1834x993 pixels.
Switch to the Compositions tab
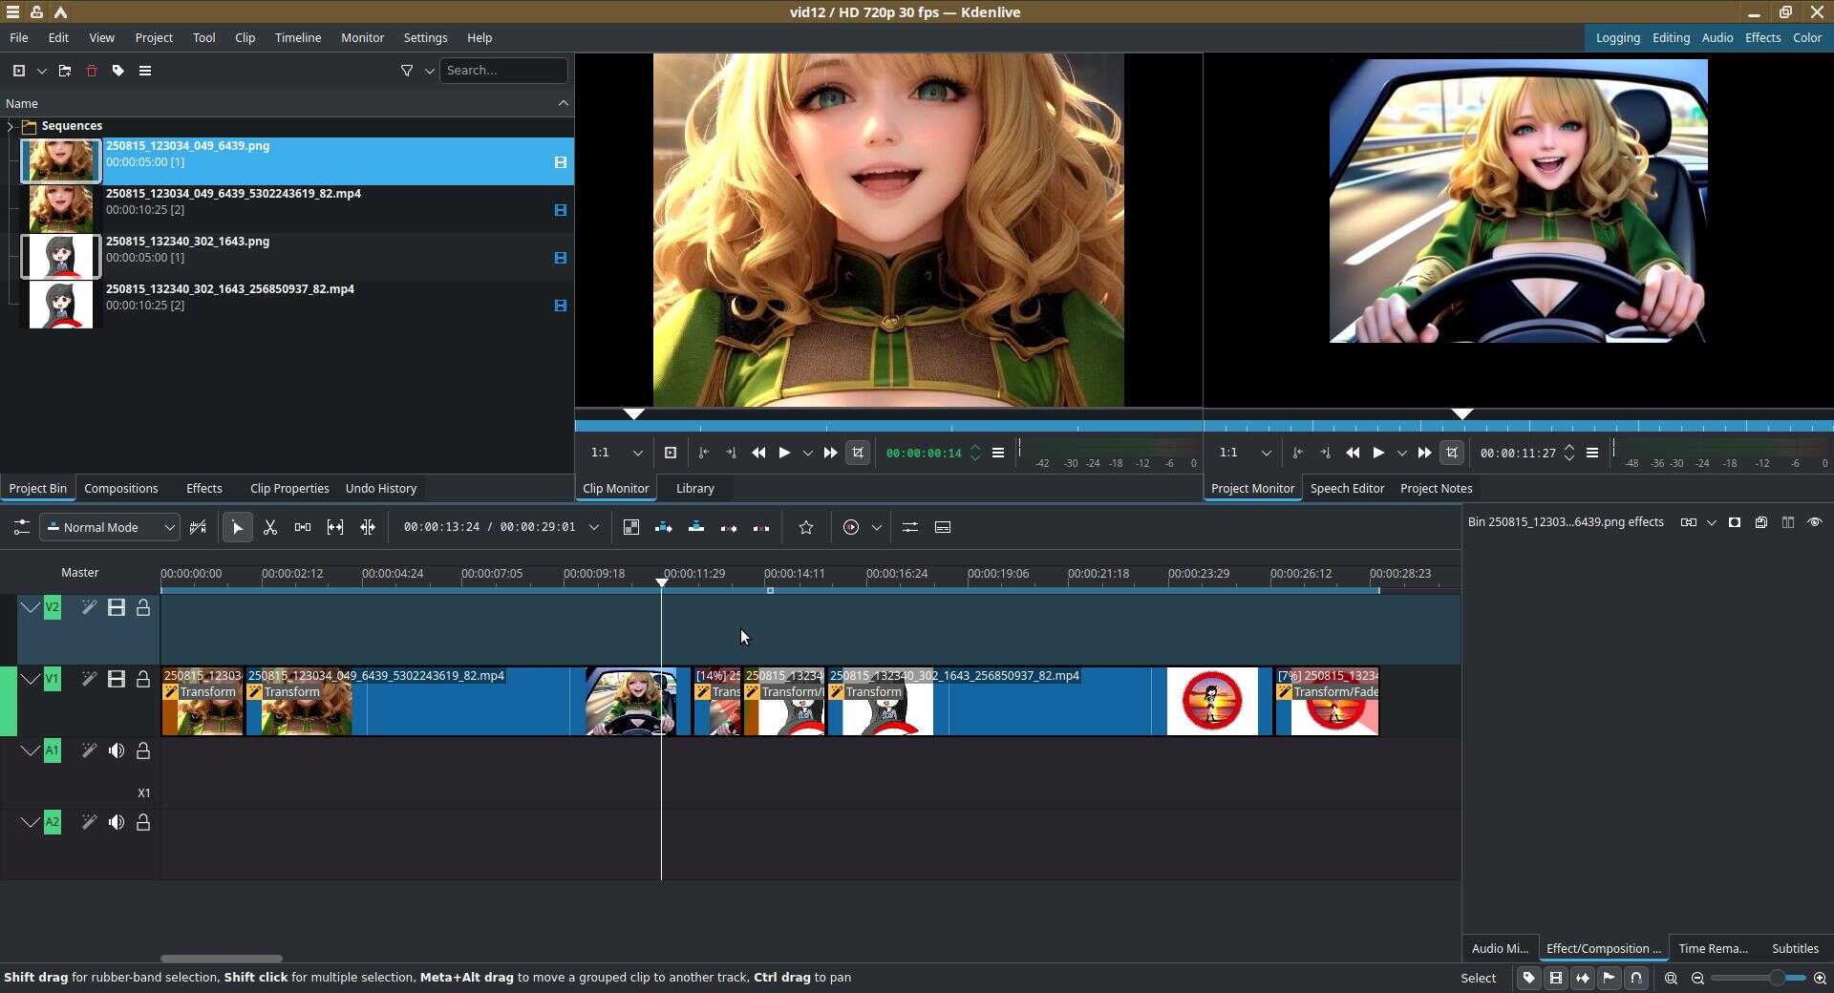pos(120,488)
